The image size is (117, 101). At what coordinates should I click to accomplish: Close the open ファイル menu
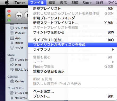tap(37, 3)
